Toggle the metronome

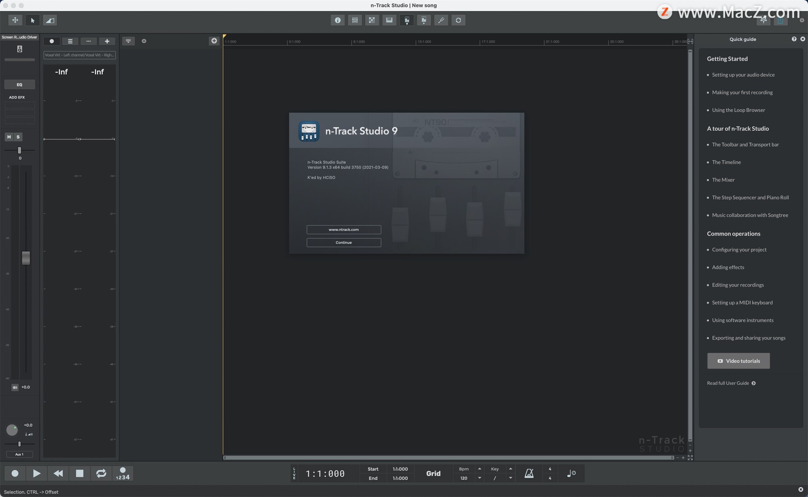(x=529, y=473)
